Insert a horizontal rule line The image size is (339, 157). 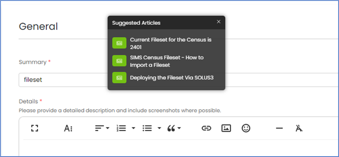(x=279, y=128)
